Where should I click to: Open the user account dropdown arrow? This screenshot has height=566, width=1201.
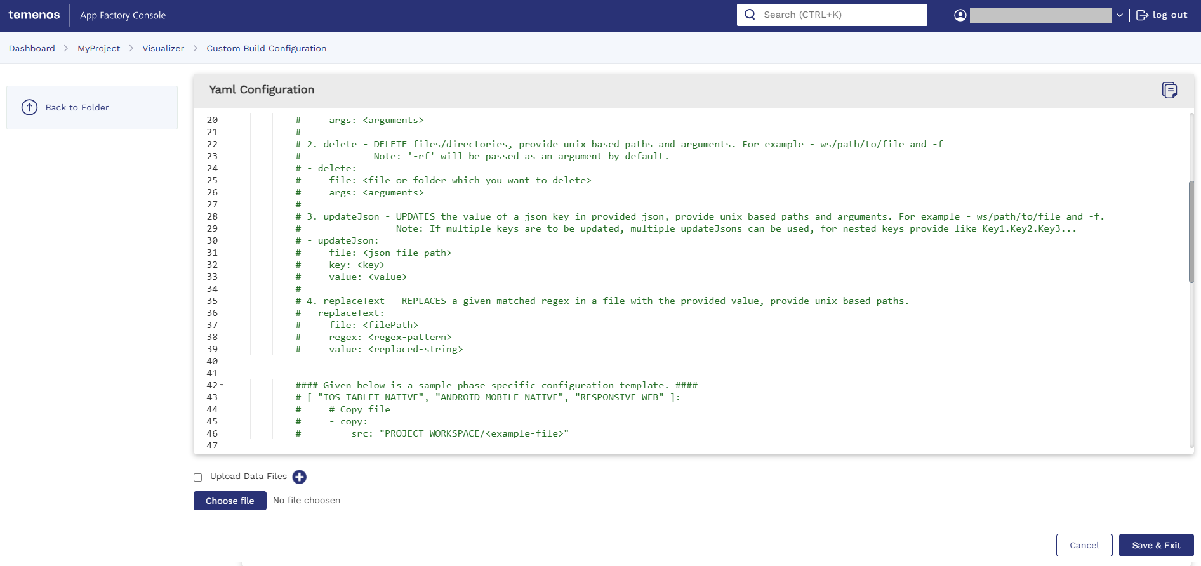click(x=1120, y=15)
